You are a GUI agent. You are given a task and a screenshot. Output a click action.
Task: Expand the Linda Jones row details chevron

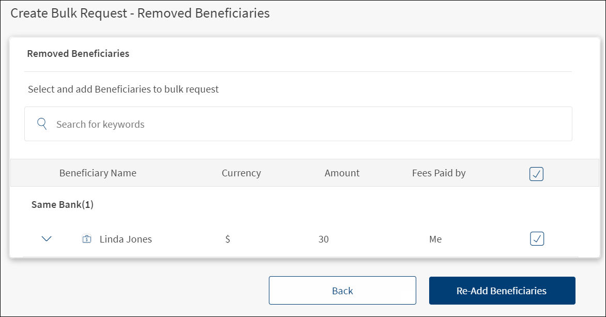pyautogui.click(x=47, y=239)
